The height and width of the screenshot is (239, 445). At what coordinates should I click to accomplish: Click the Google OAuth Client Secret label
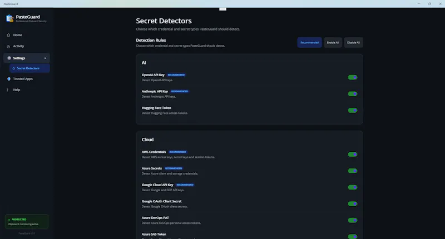[x=161, y=201]
